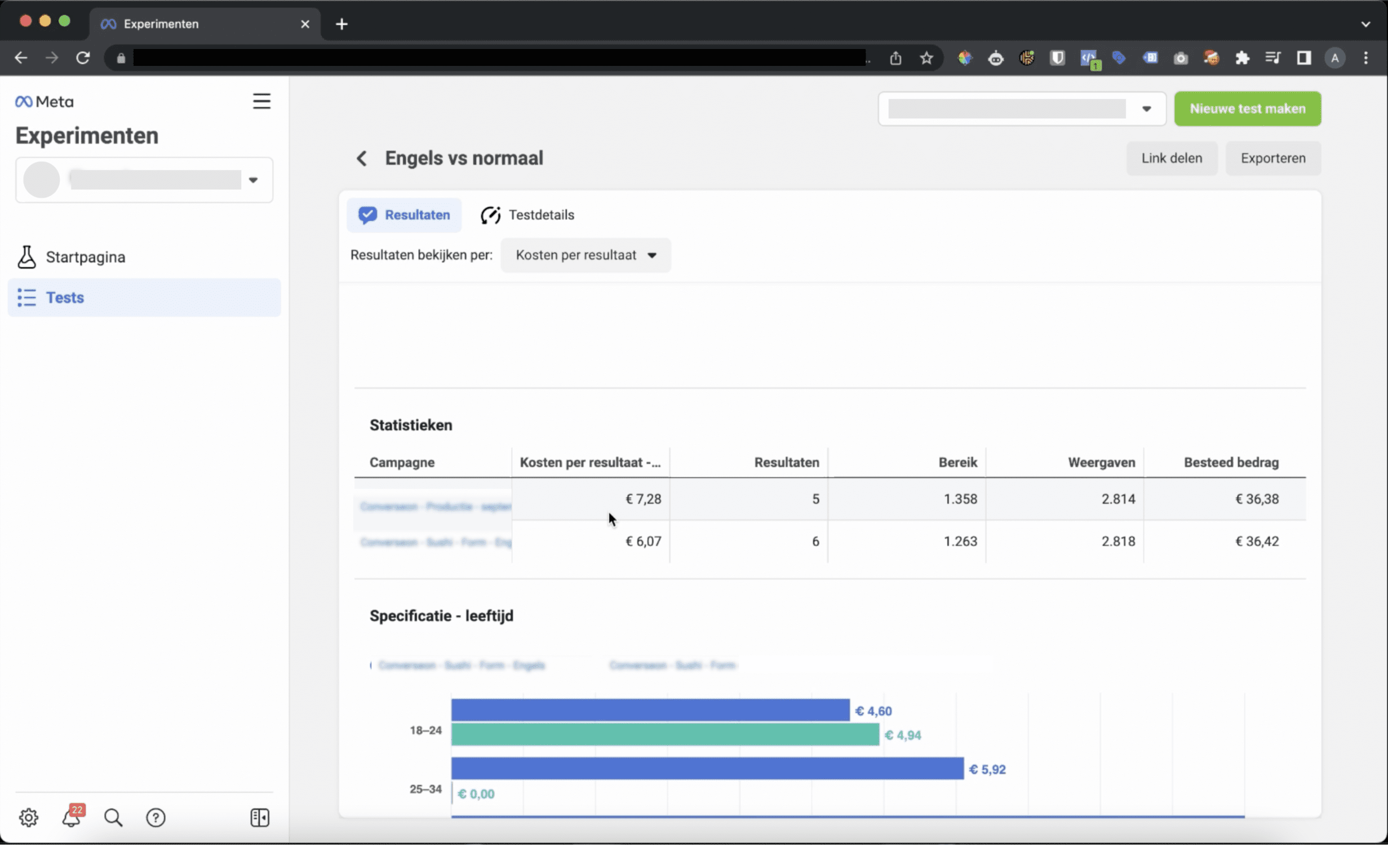
Task: Open the Chrome three-dot menu
Action: 1365,58
